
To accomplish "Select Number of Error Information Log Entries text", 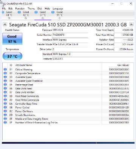I will tap(37, 123).
